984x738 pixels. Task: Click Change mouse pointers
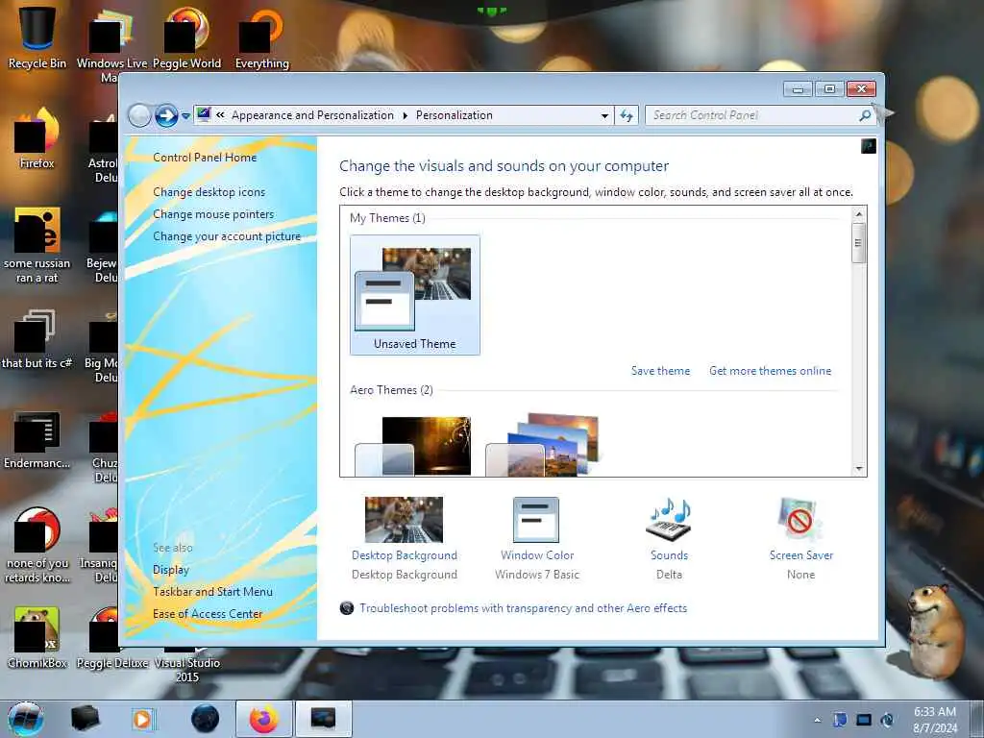(213, 214)
